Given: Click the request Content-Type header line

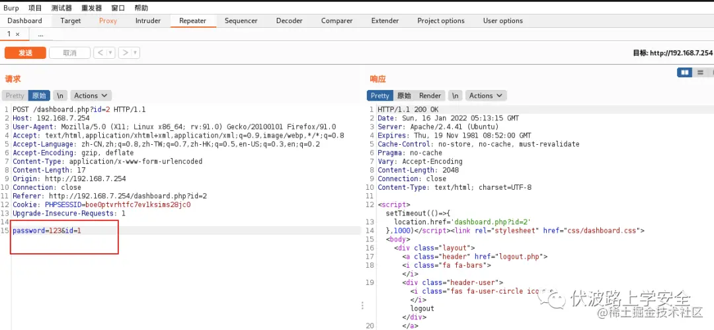Looking at the screenshot, I should point(108,161).
